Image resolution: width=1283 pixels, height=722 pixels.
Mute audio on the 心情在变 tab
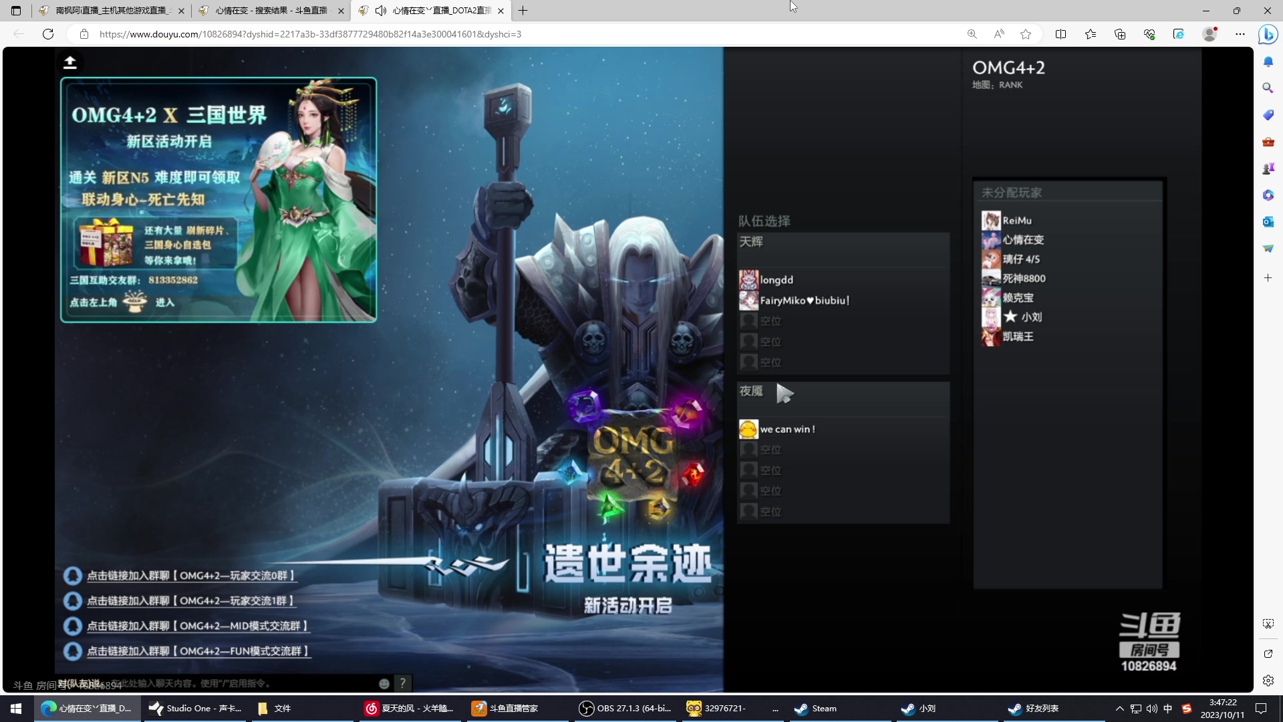(x=381, y=11)
